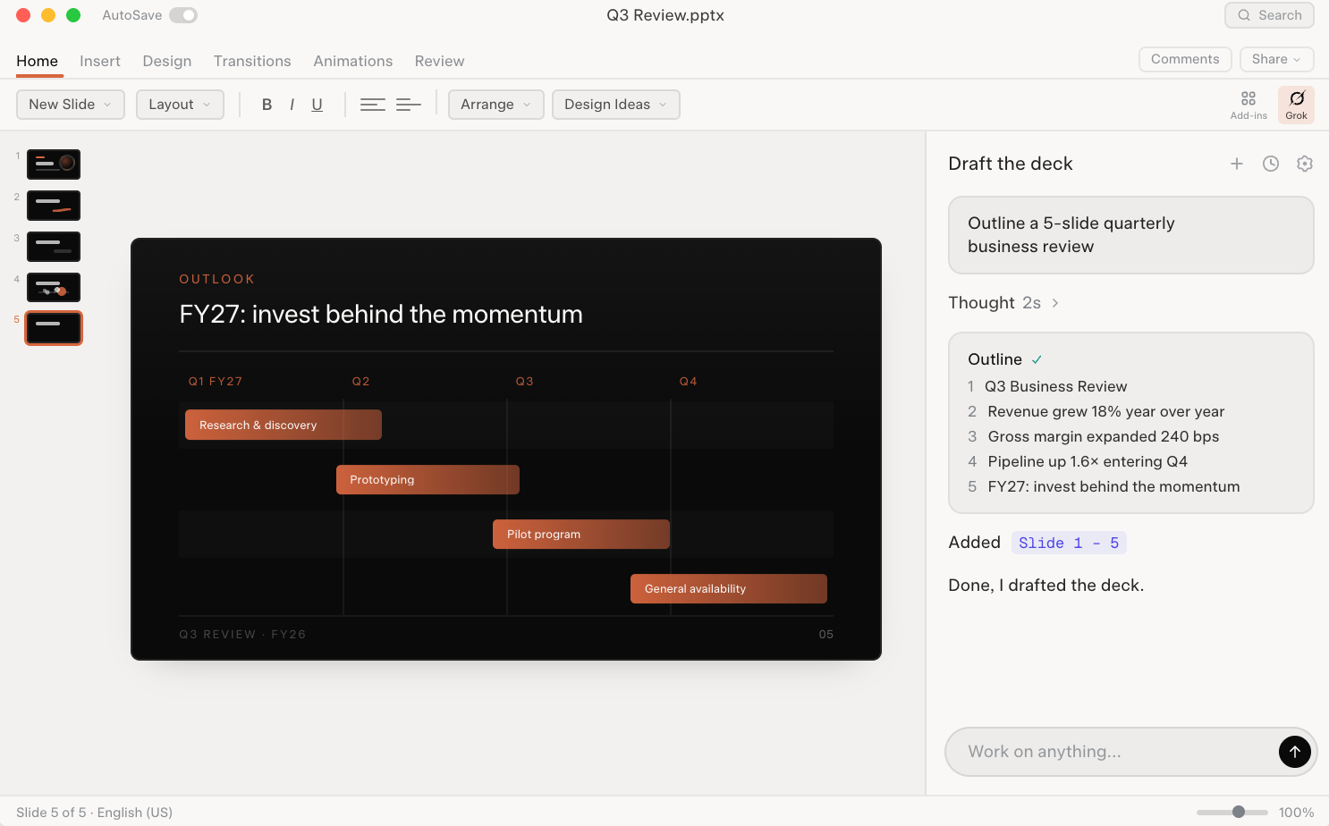Switch to the Animations tab
The width and height of the screenshot is (1329, 826).
pyautogui.click(x=353, y=61)
